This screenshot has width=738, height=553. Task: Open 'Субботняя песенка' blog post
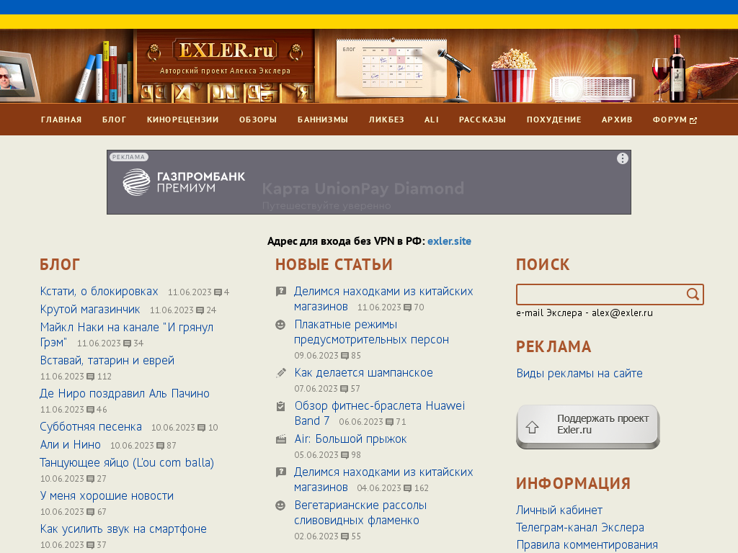coord(91,427)
